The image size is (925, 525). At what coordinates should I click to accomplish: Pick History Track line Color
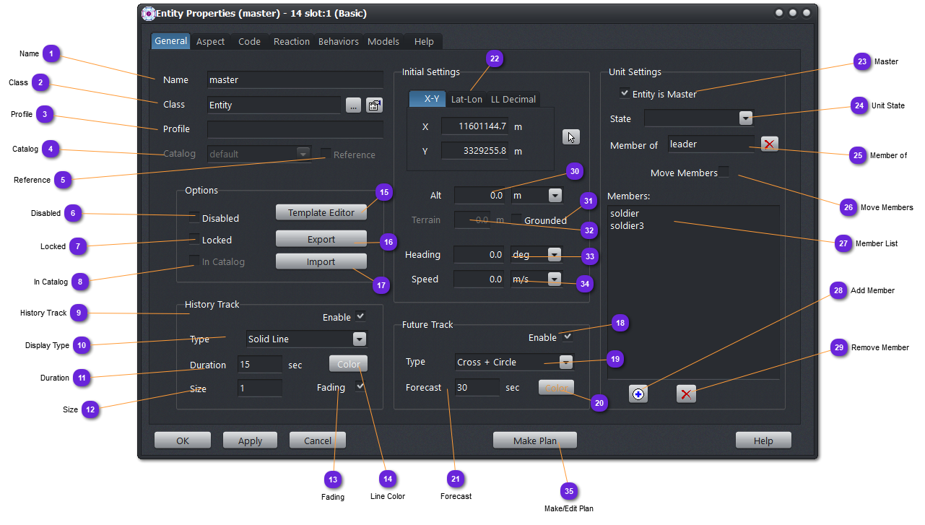click(x=348, y=364)
